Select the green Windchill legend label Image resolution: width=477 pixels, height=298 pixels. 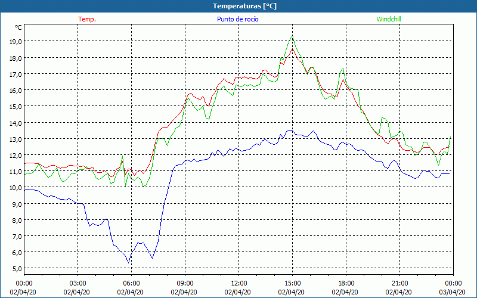pos(388,19)
